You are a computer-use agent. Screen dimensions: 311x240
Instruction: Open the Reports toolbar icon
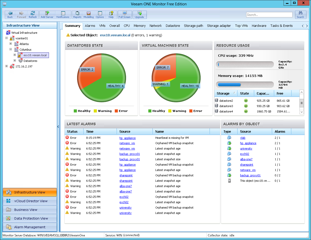coord(77,15)
